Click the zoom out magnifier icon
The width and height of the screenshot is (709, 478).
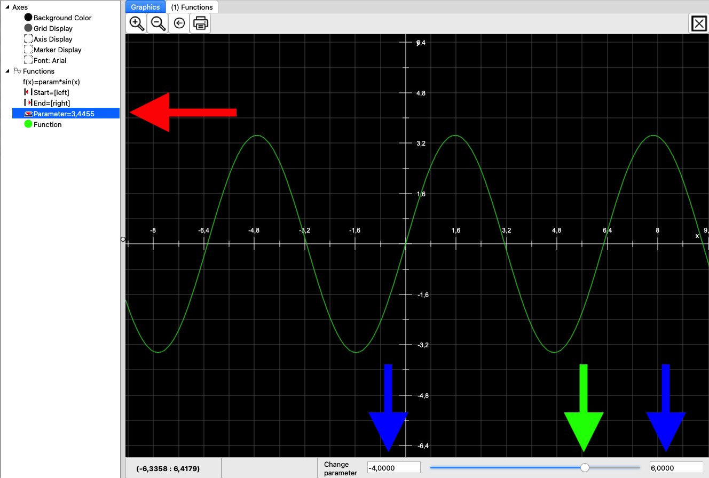pyautogui.click(x=158, y=23)
